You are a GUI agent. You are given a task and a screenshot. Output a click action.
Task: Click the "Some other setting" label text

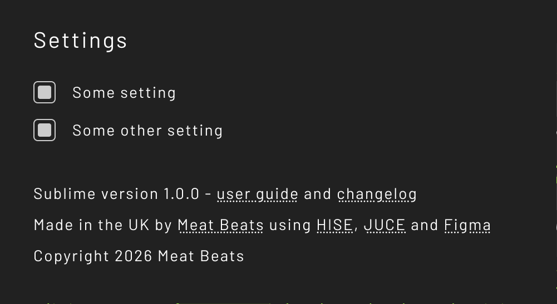point(147,131)
